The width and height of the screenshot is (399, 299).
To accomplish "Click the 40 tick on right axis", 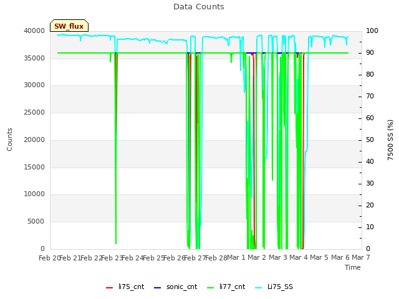I will 370,162.
